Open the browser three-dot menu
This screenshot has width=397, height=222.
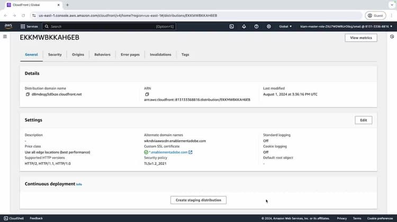[x=391, y=16]
